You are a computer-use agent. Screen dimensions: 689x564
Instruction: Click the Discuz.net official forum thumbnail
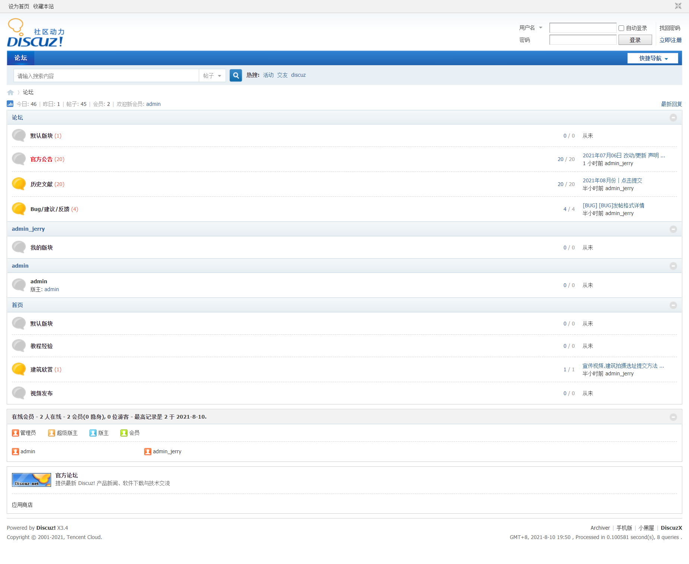click(x=31, y=480)
